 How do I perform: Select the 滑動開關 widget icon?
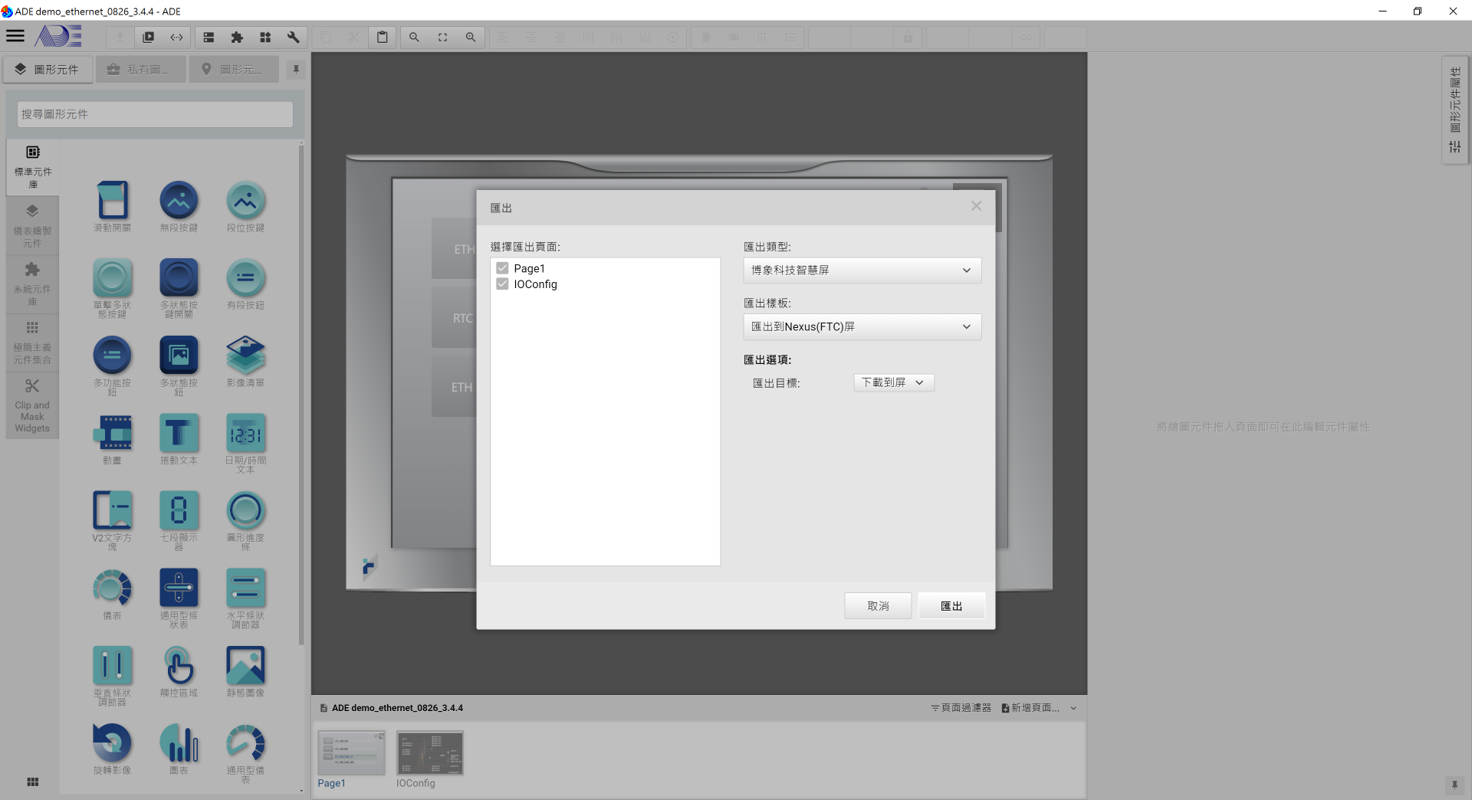click(x=112, y=201)
